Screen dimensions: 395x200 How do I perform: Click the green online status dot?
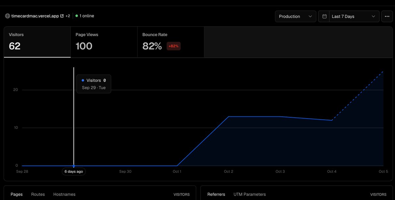(77, 16)
